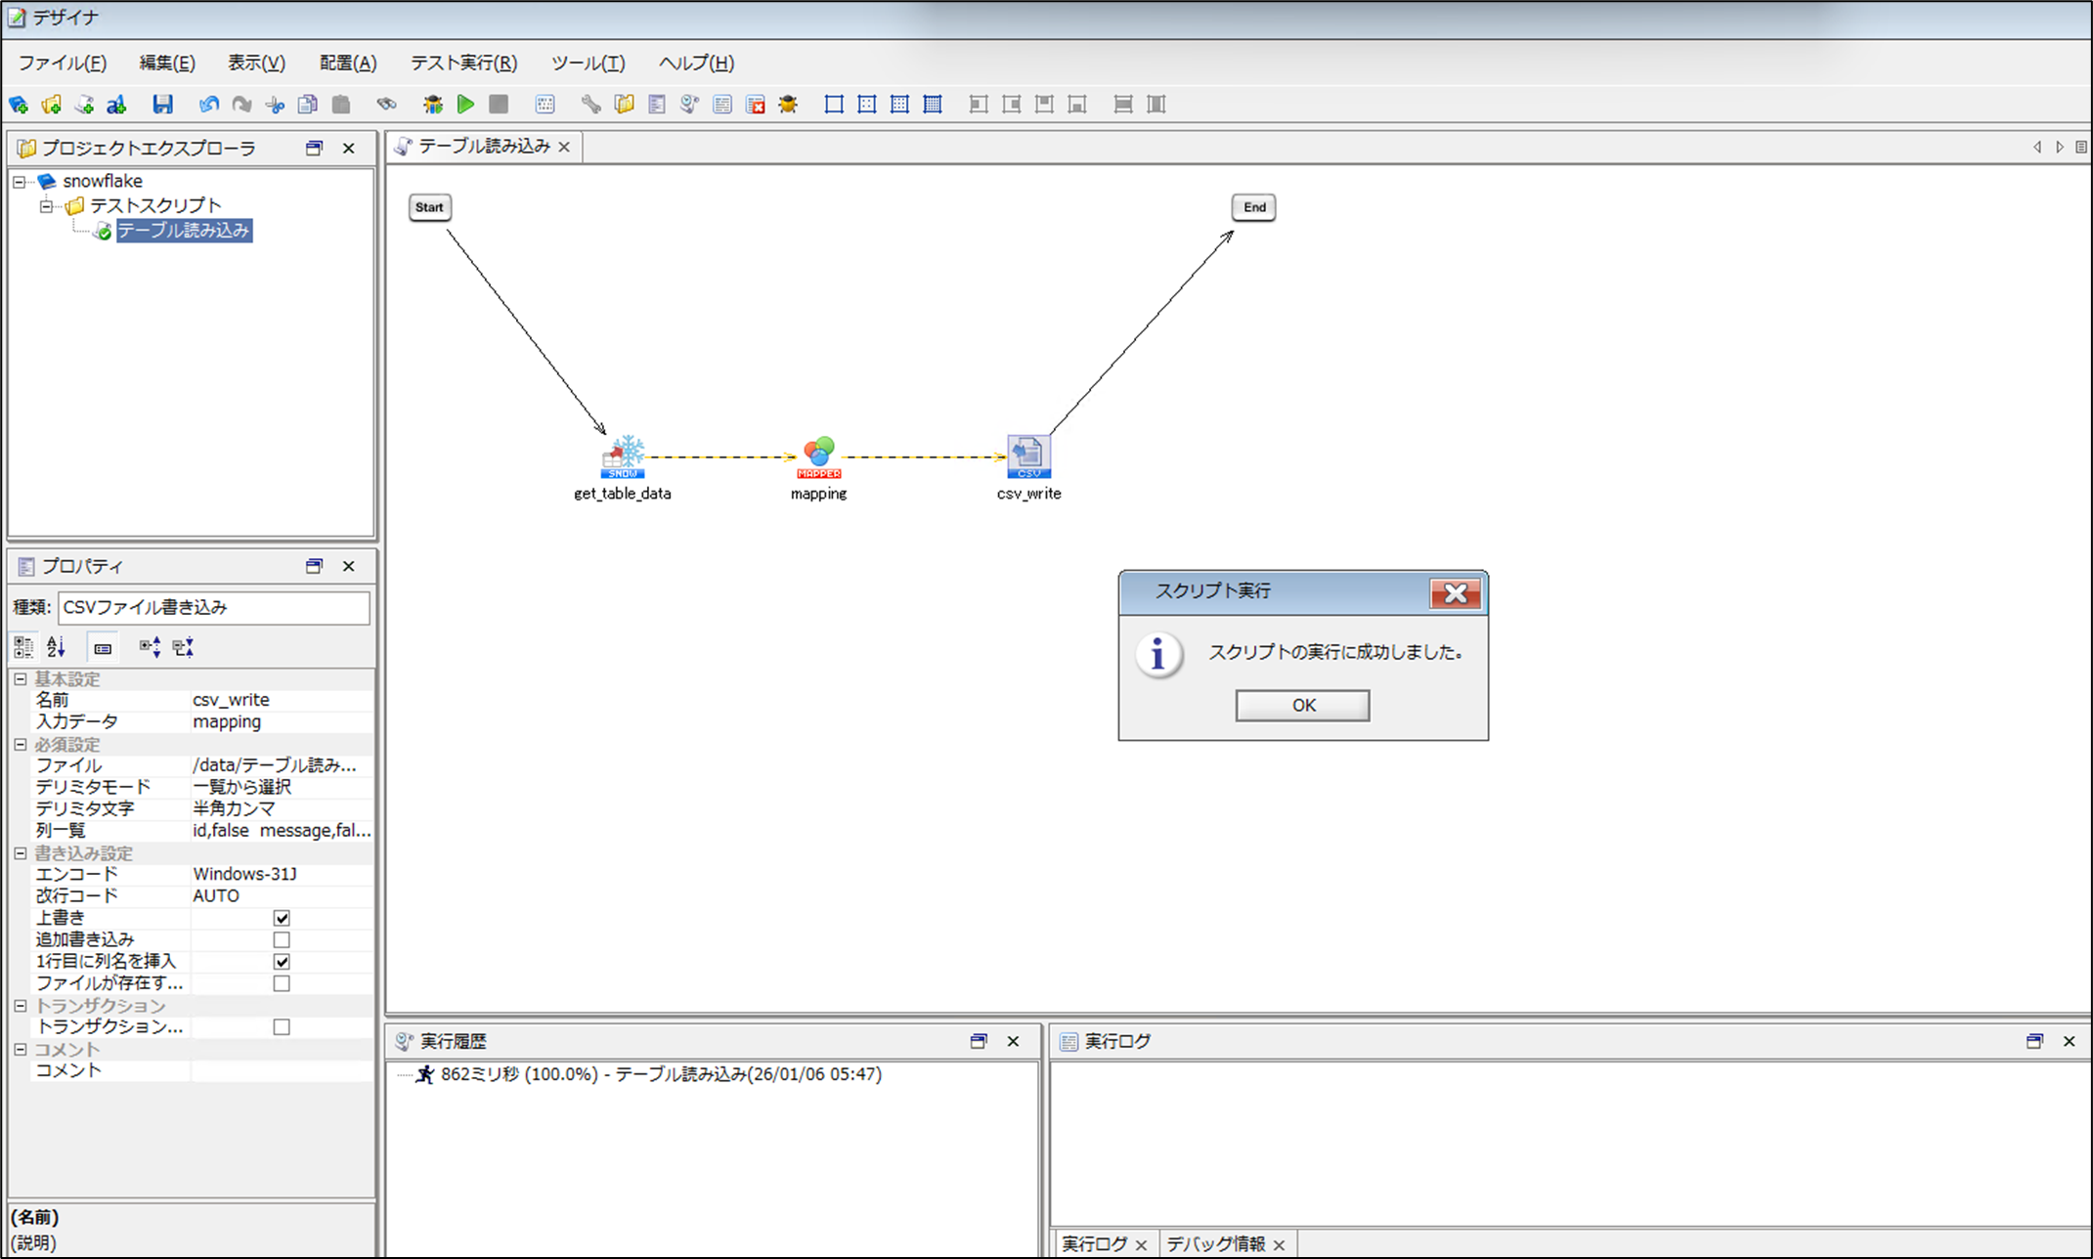Click the save floppy disk icon
This screenshot has width=2093, height=1259.
(162, 105)
